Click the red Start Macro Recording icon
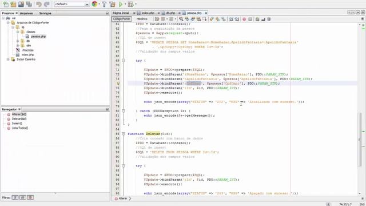 pyautogui.click(x=244, y=19)
